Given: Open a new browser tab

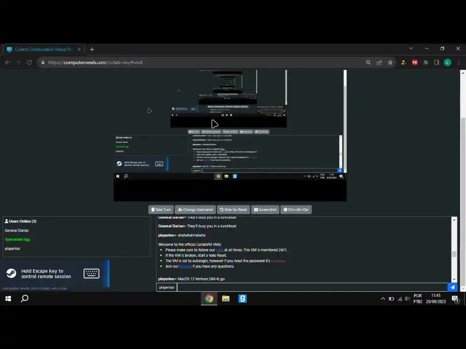Looking at the screenshot, I should [x=92, y=50].
